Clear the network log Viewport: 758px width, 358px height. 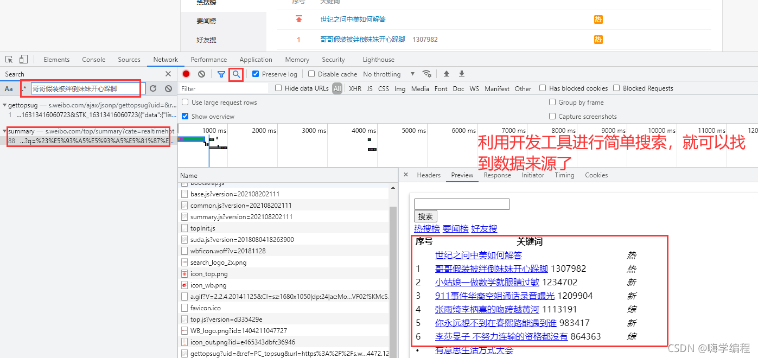pos(201,74)
